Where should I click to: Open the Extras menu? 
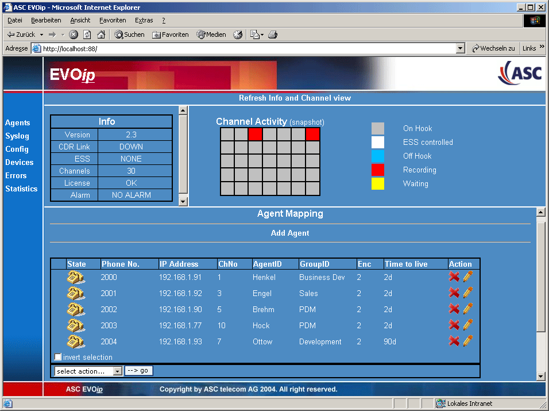click(144, 20)
